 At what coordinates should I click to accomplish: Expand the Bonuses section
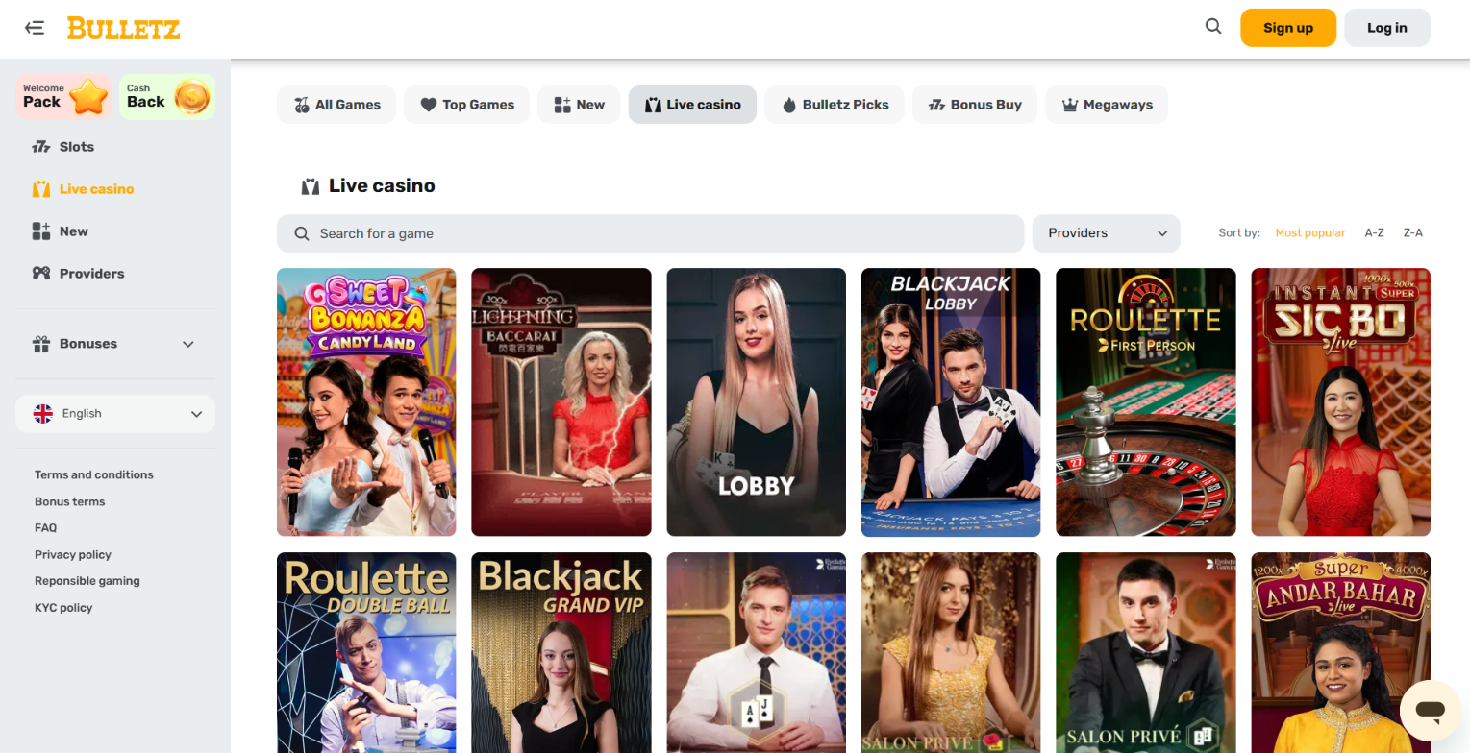(x=115, y=344)
